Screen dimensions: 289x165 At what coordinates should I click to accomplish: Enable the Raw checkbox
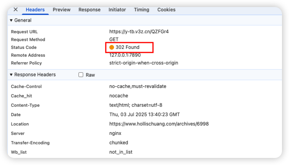coord(81,75)
